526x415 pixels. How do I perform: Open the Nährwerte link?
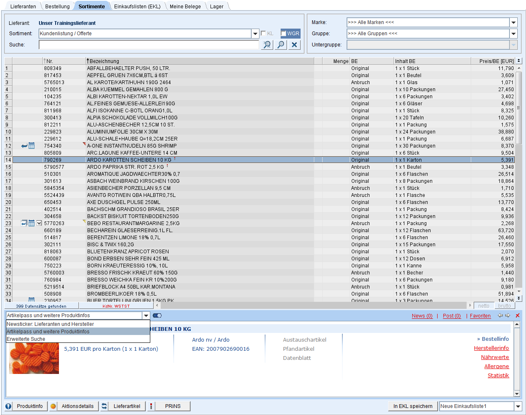click(x=495, y=357)
